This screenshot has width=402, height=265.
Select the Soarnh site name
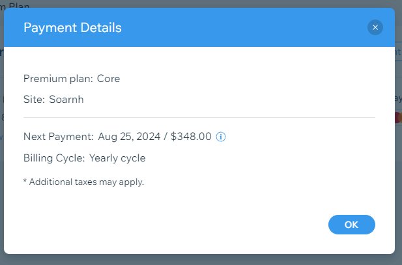click(x=66, y=100)
